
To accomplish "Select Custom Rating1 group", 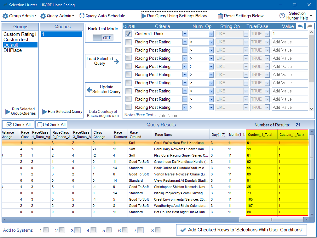I will pyautogui.click(x=20, y=34).
